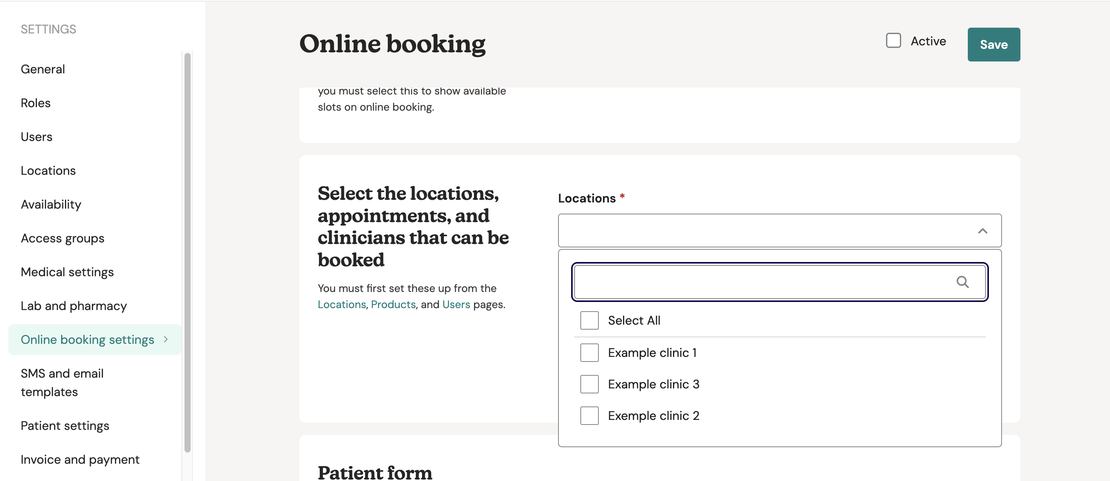The height and width of the screenshot is (481, 1110).
Task: Focus the location search input field
Action: point(779,282)
